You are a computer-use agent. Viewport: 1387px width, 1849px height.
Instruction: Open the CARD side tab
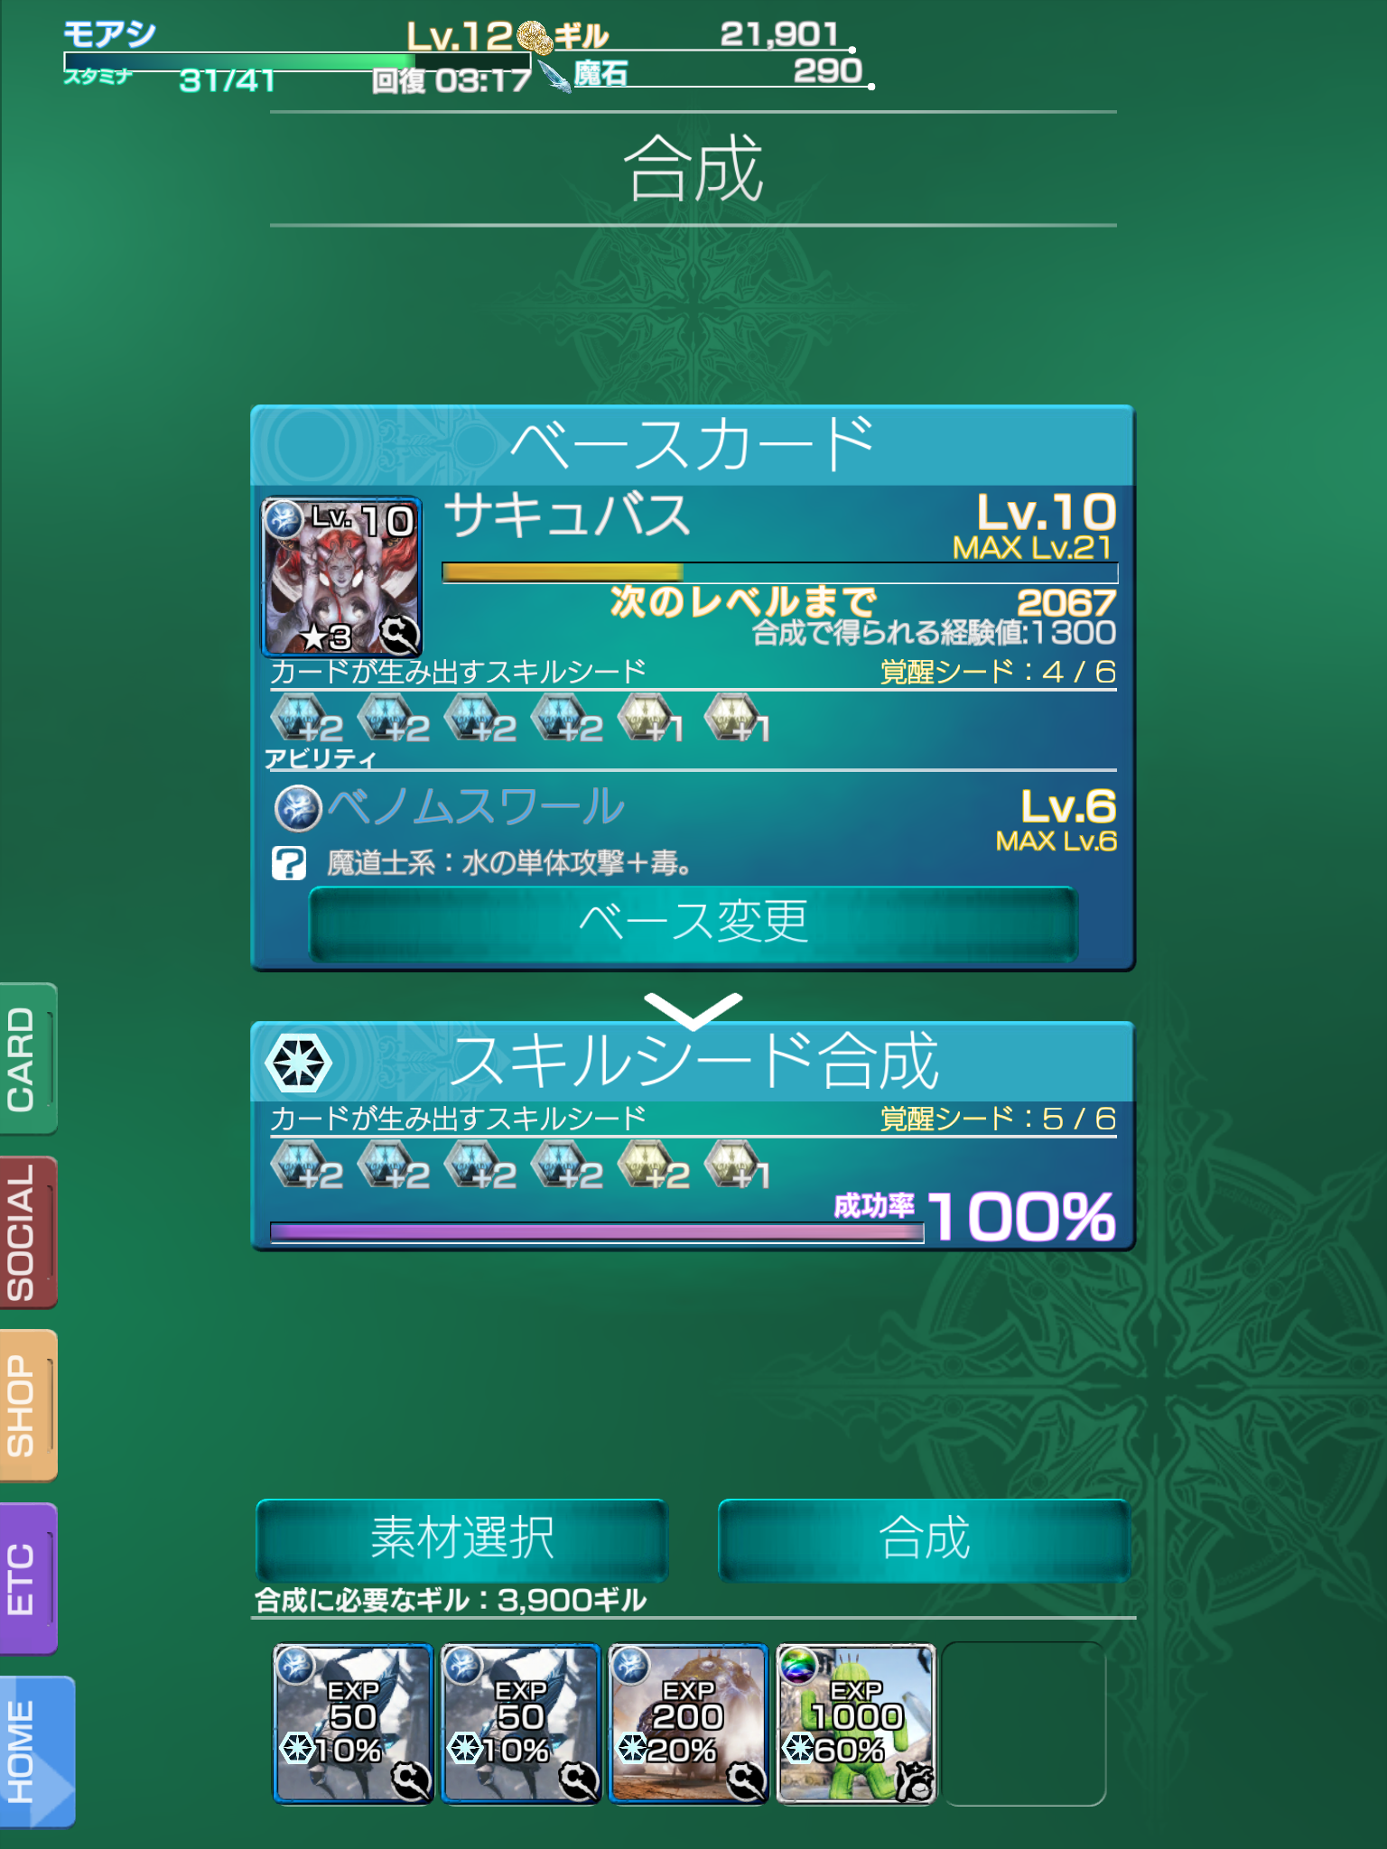click(x=28, y=1058)
